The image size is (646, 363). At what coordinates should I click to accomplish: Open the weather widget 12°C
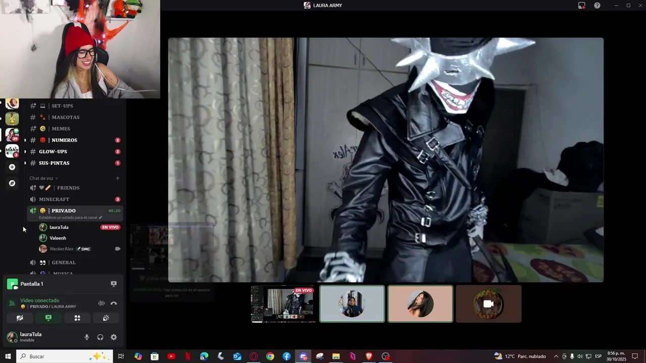click(520, 356)
